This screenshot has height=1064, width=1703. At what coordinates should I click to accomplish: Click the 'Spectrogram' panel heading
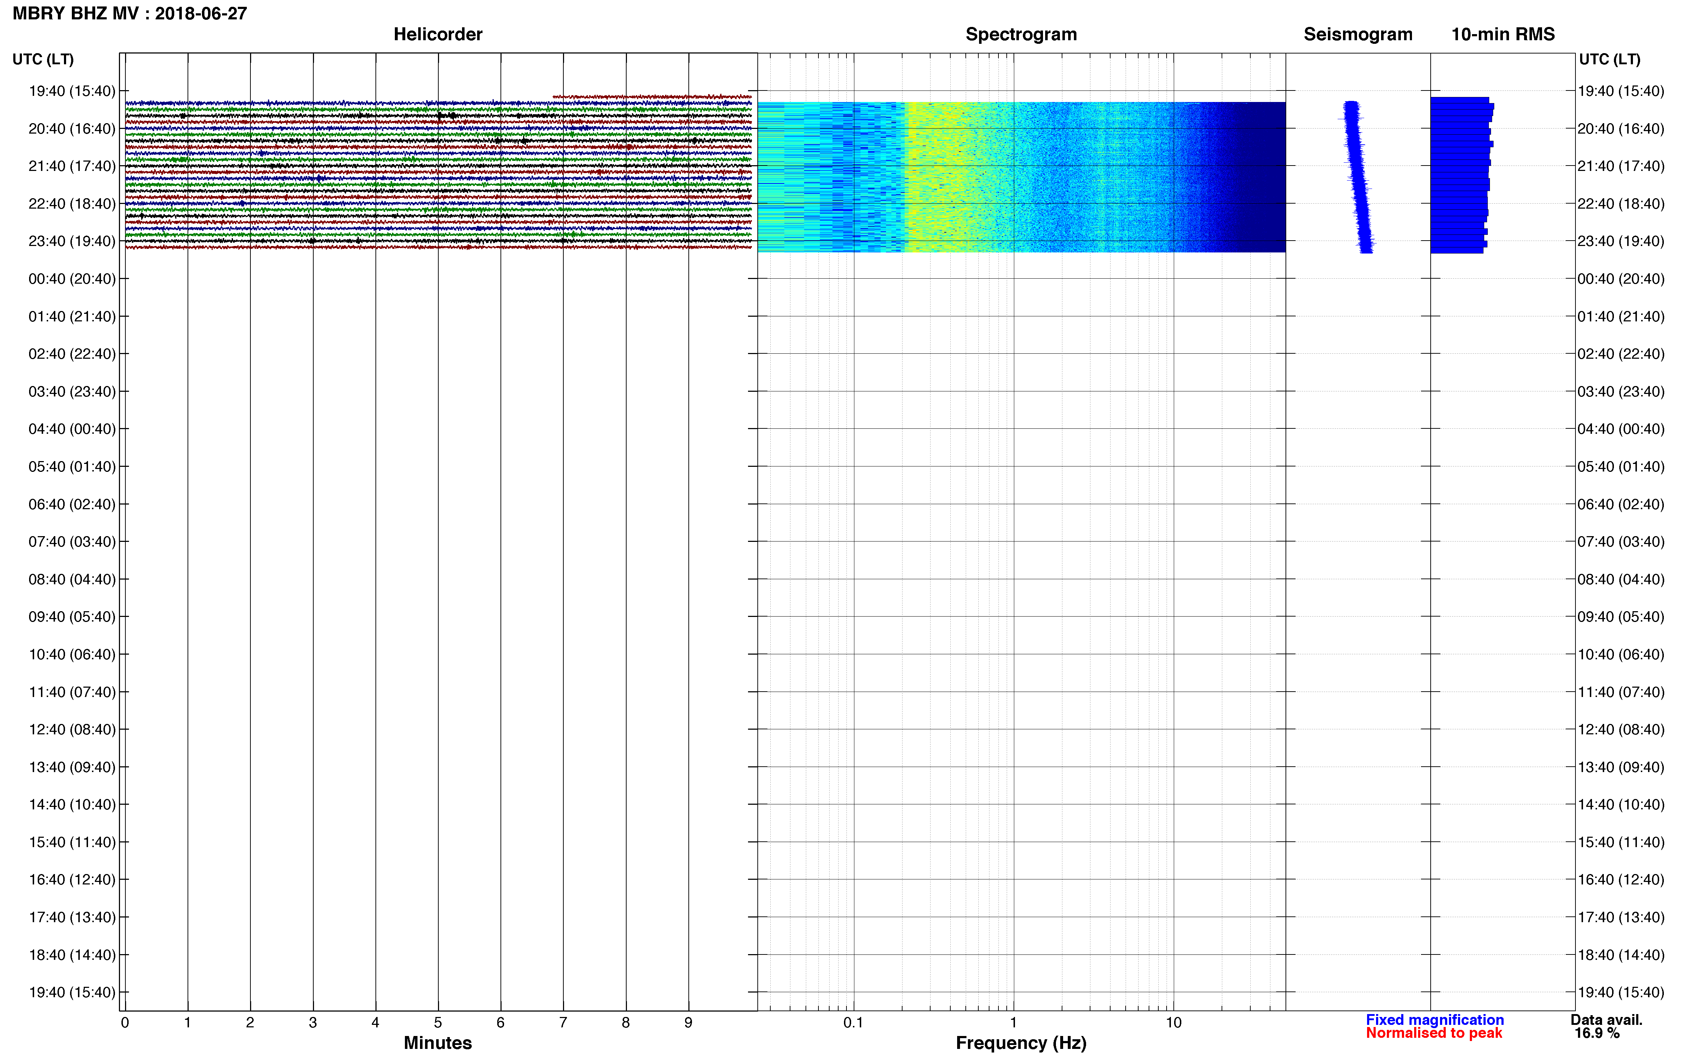(x=1021, y=34)
